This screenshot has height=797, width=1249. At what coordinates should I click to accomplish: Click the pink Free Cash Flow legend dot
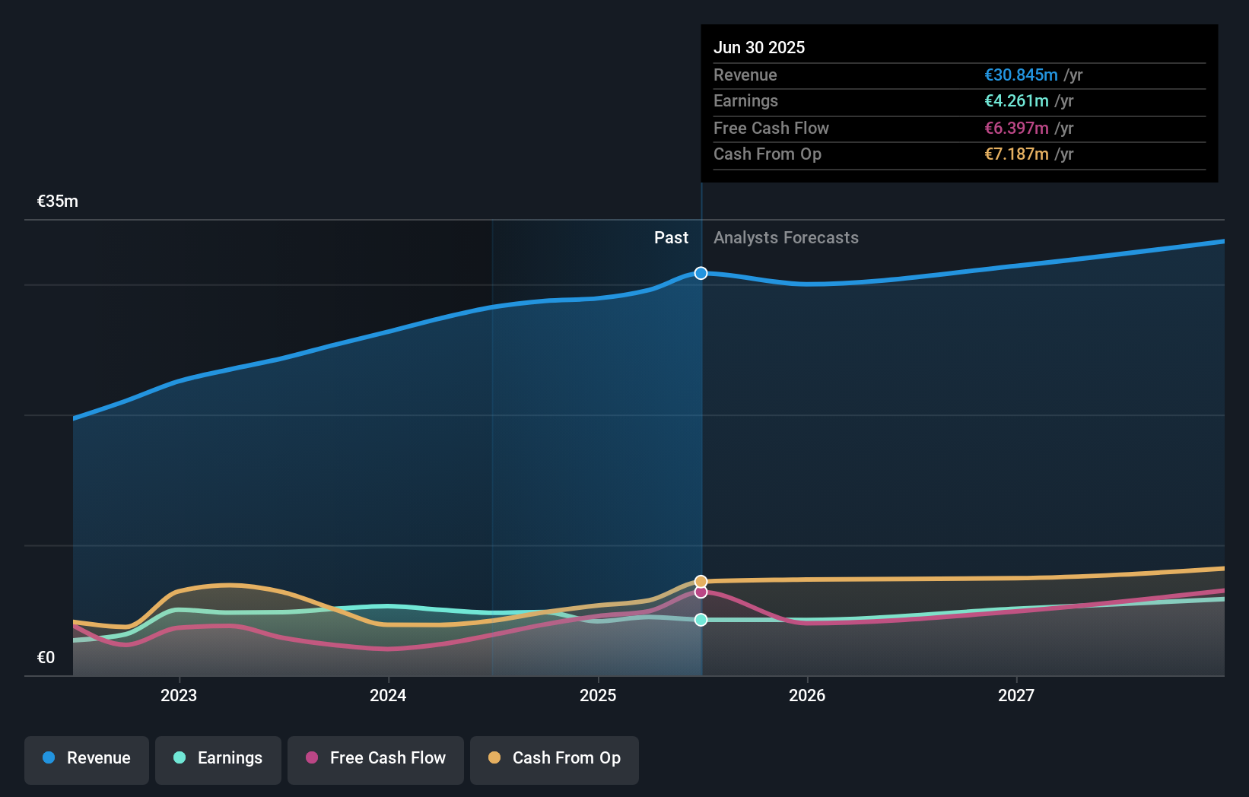click(x=311, y=757)
